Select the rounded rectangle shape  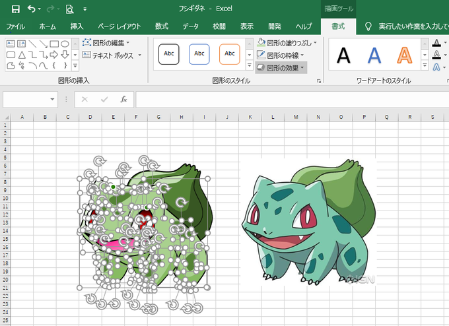tap(11, 55)
